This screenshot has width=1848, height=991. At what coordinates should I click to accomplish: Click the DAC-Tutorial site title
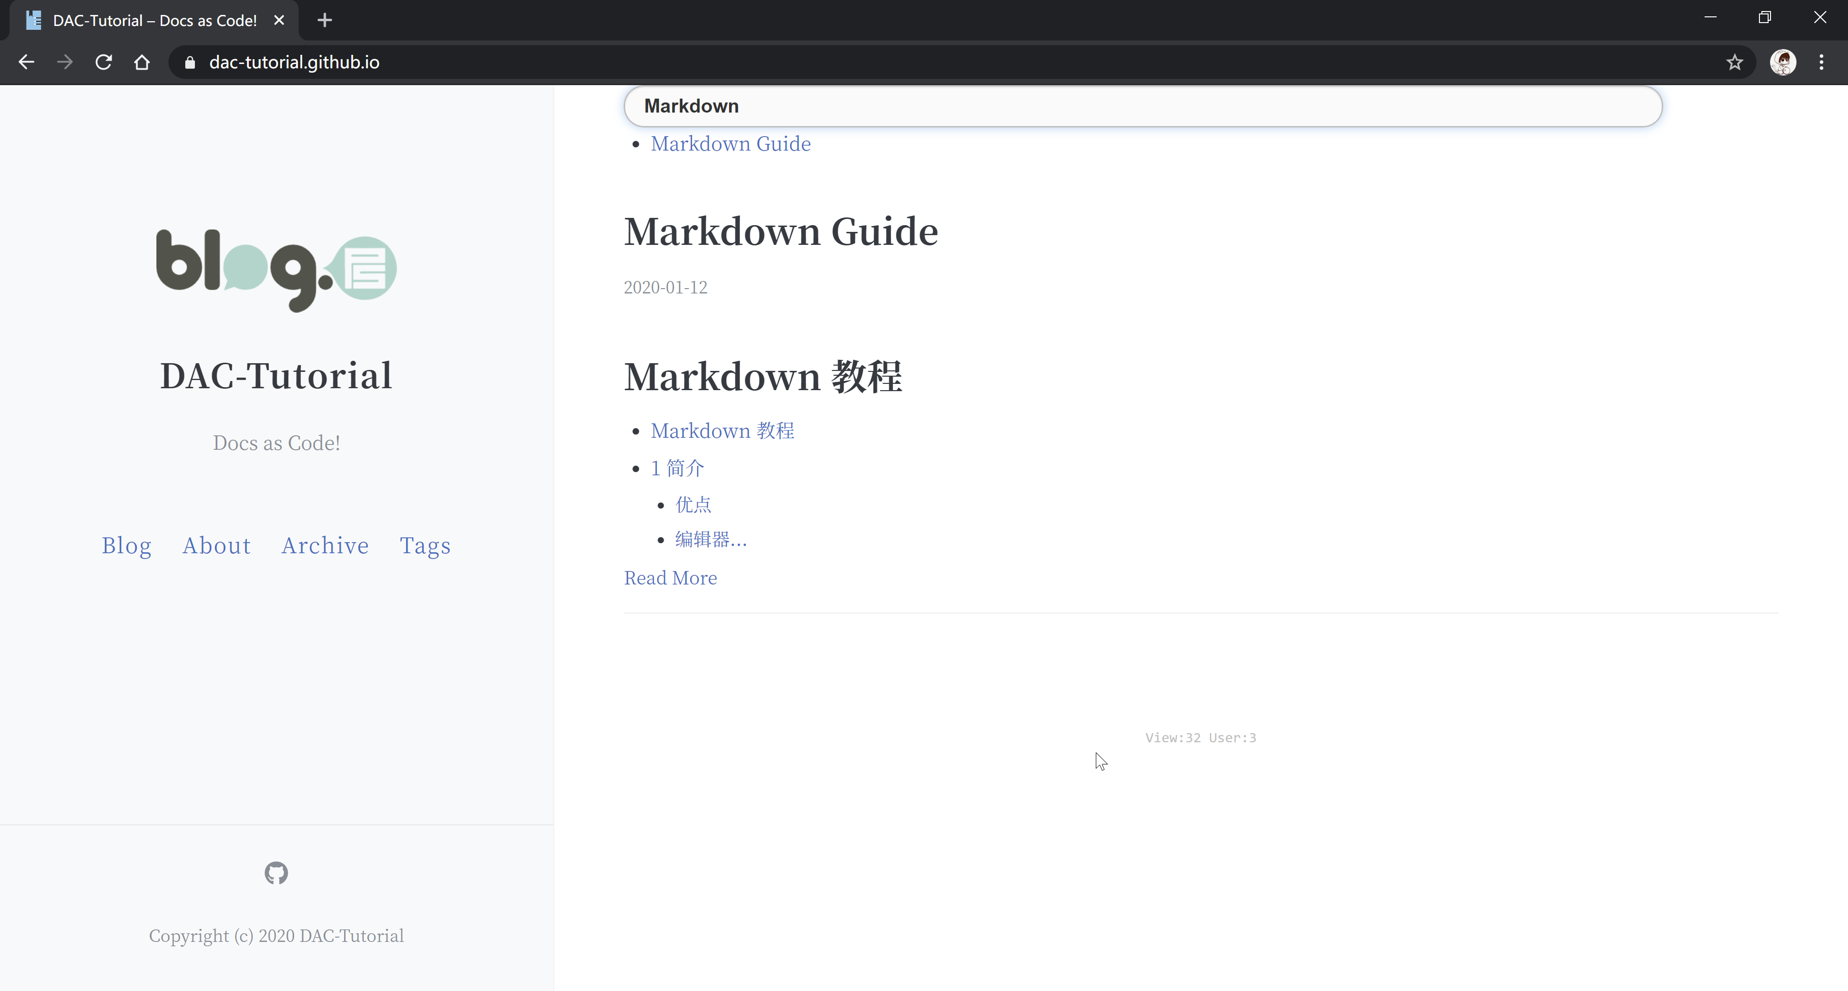pos(276,375)
